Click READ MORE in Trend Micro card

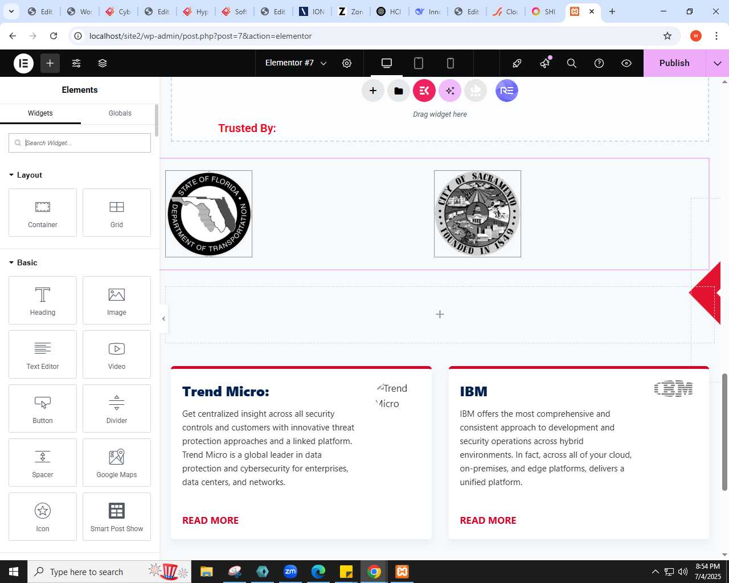tap(210, 520)
